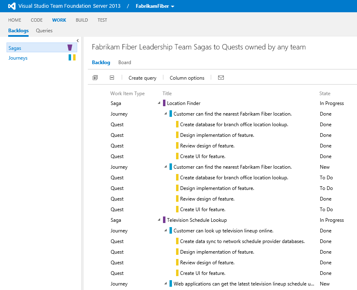357x290 pixels.
Task: Select Journeys in the left pane
Action: click(x=18, y=58)
